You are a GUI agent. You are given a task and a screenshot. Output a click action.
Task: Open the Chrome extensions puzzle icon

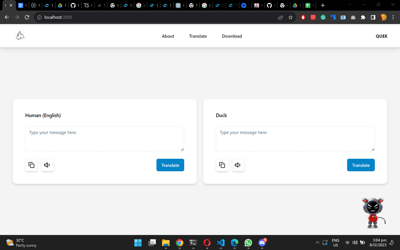pyautogui.click(x=363, y=17)
